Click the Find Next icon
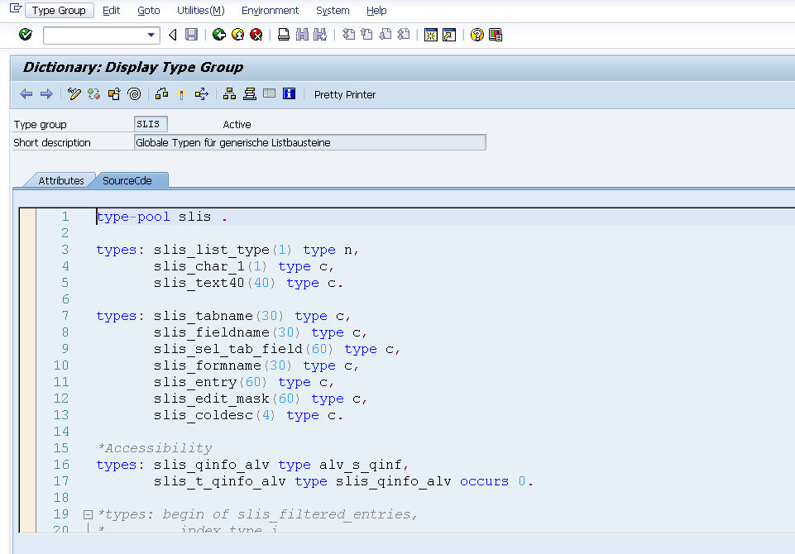 pos(319,35)
